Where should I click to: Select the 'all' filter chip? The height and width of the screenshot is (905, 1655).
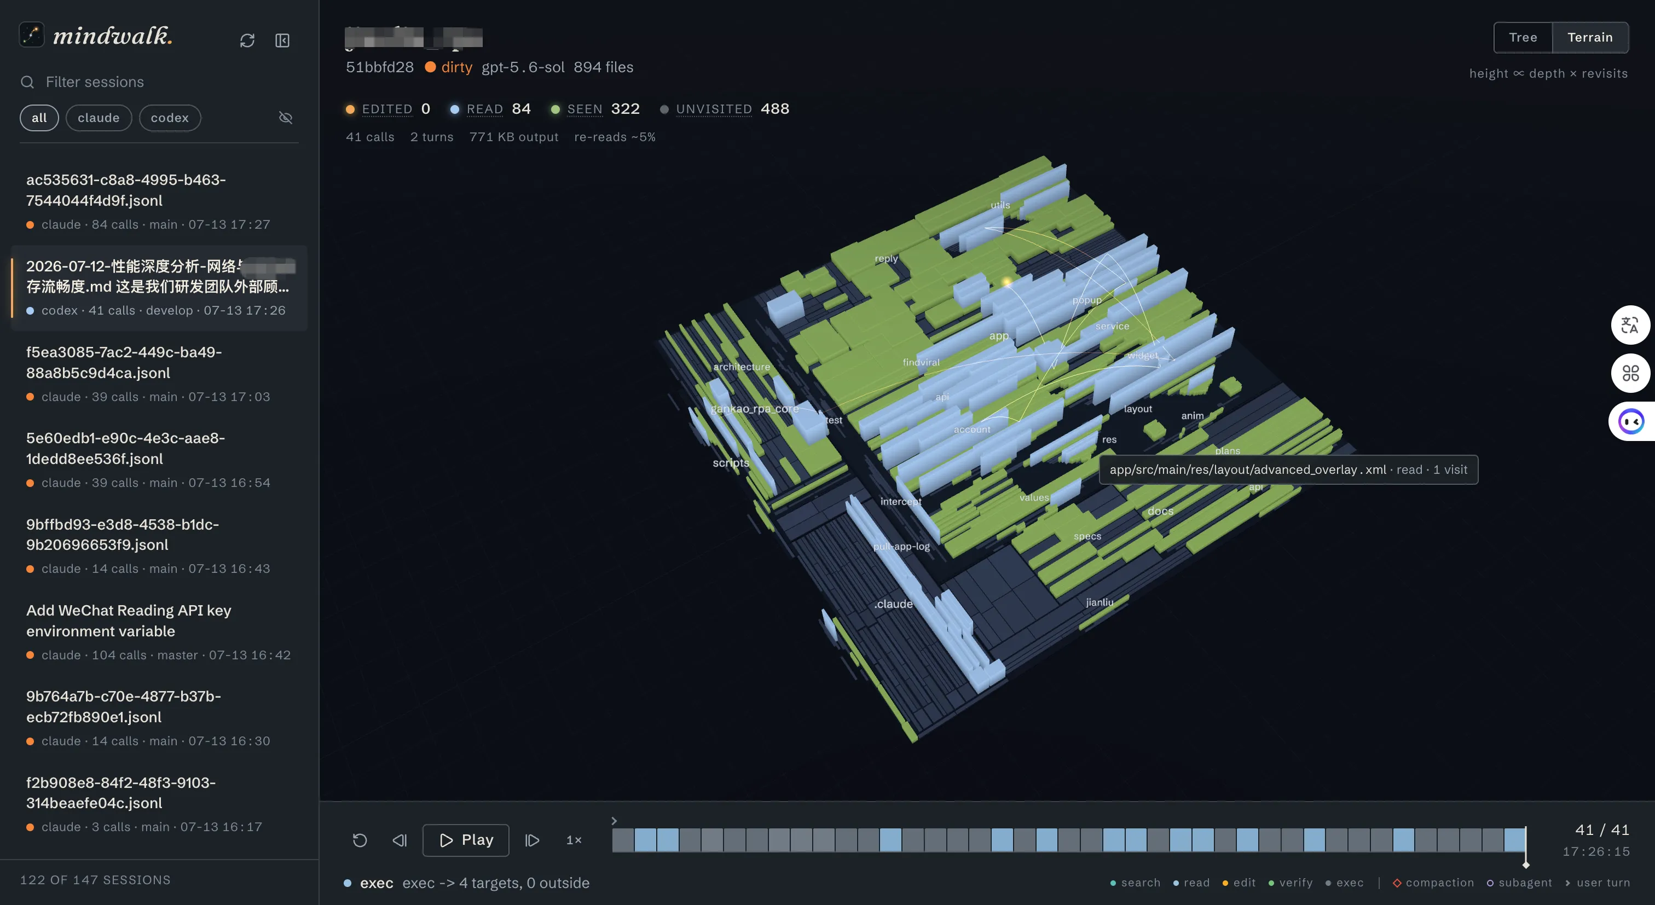point(39,118)
